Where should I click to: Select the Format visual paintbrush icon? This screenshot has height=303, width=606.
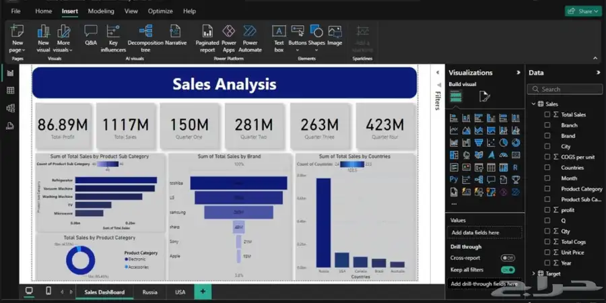click(484, 96)
